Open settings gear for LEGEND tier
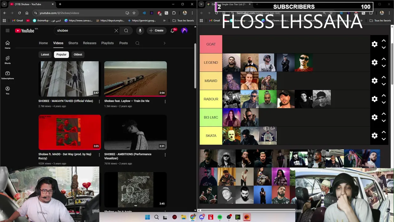 pyautogui.click(x=375, y=62)
